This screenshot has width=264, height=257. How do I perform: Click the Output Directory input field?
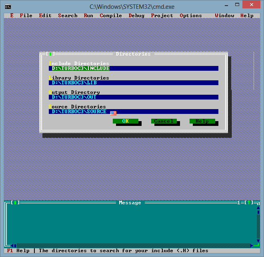pos(134,97)
